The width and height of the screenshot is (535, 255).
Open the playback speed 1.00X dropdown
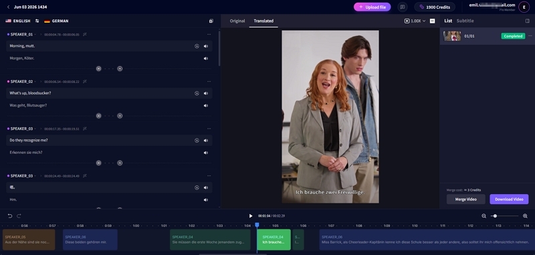coord(415,21)
